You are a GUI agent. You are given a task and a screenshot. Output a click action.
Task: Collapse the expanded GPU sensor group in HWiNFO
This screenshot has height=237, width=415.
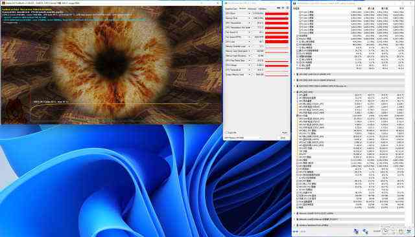[x=294, y=92]
